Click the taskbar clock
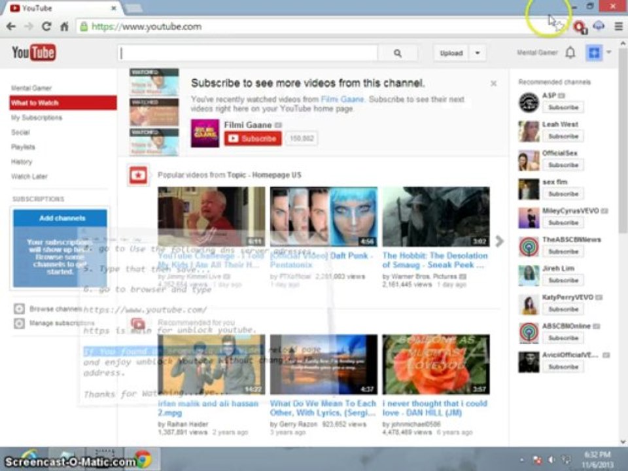 597,460
